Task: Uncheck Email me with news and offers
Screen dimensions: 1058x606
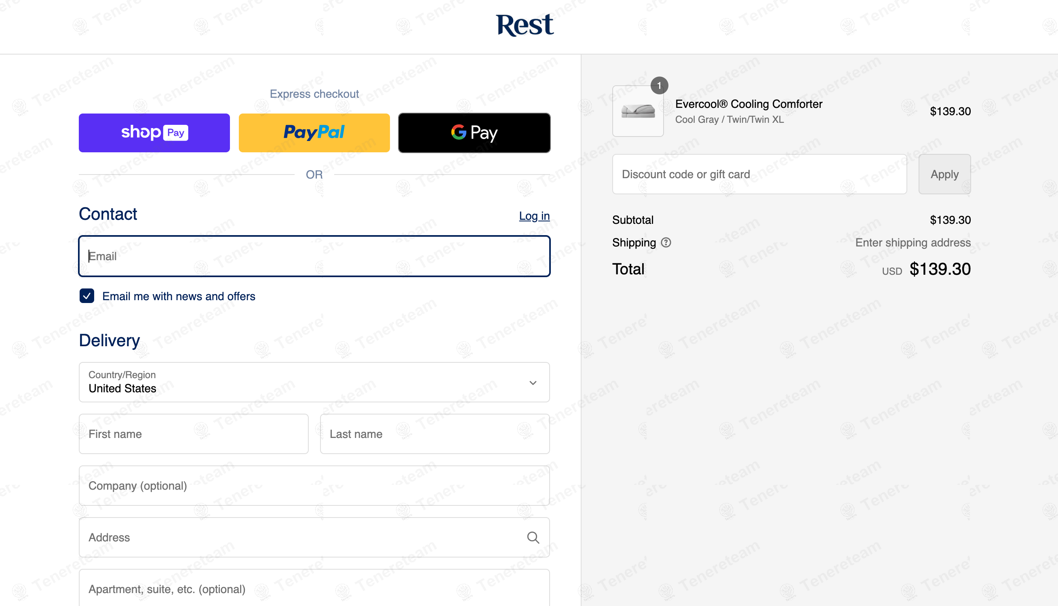Action: click(86, 296)
